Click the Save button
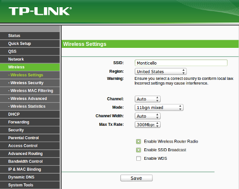Viewport: 239px width, 189px height. [136, 178]
